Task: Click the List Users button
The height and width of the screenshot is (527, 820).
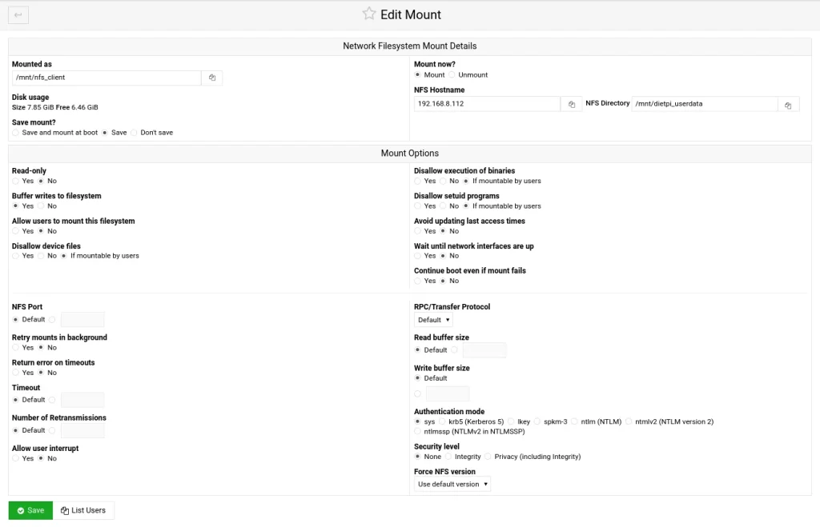Action: 83,510
